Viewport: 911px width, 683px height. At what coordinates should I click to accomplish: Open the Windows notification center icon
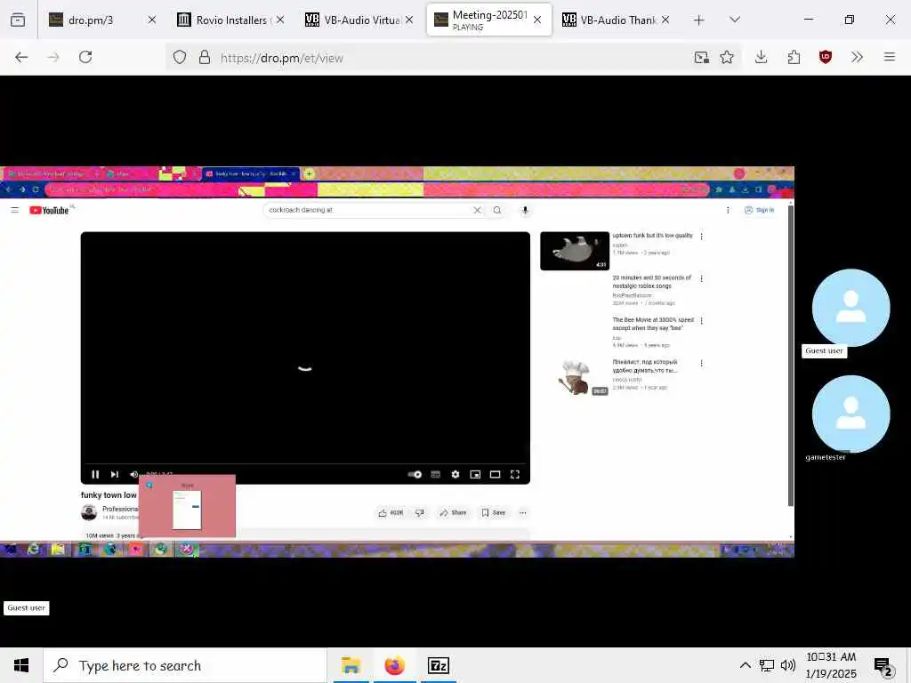coord(883,666)
